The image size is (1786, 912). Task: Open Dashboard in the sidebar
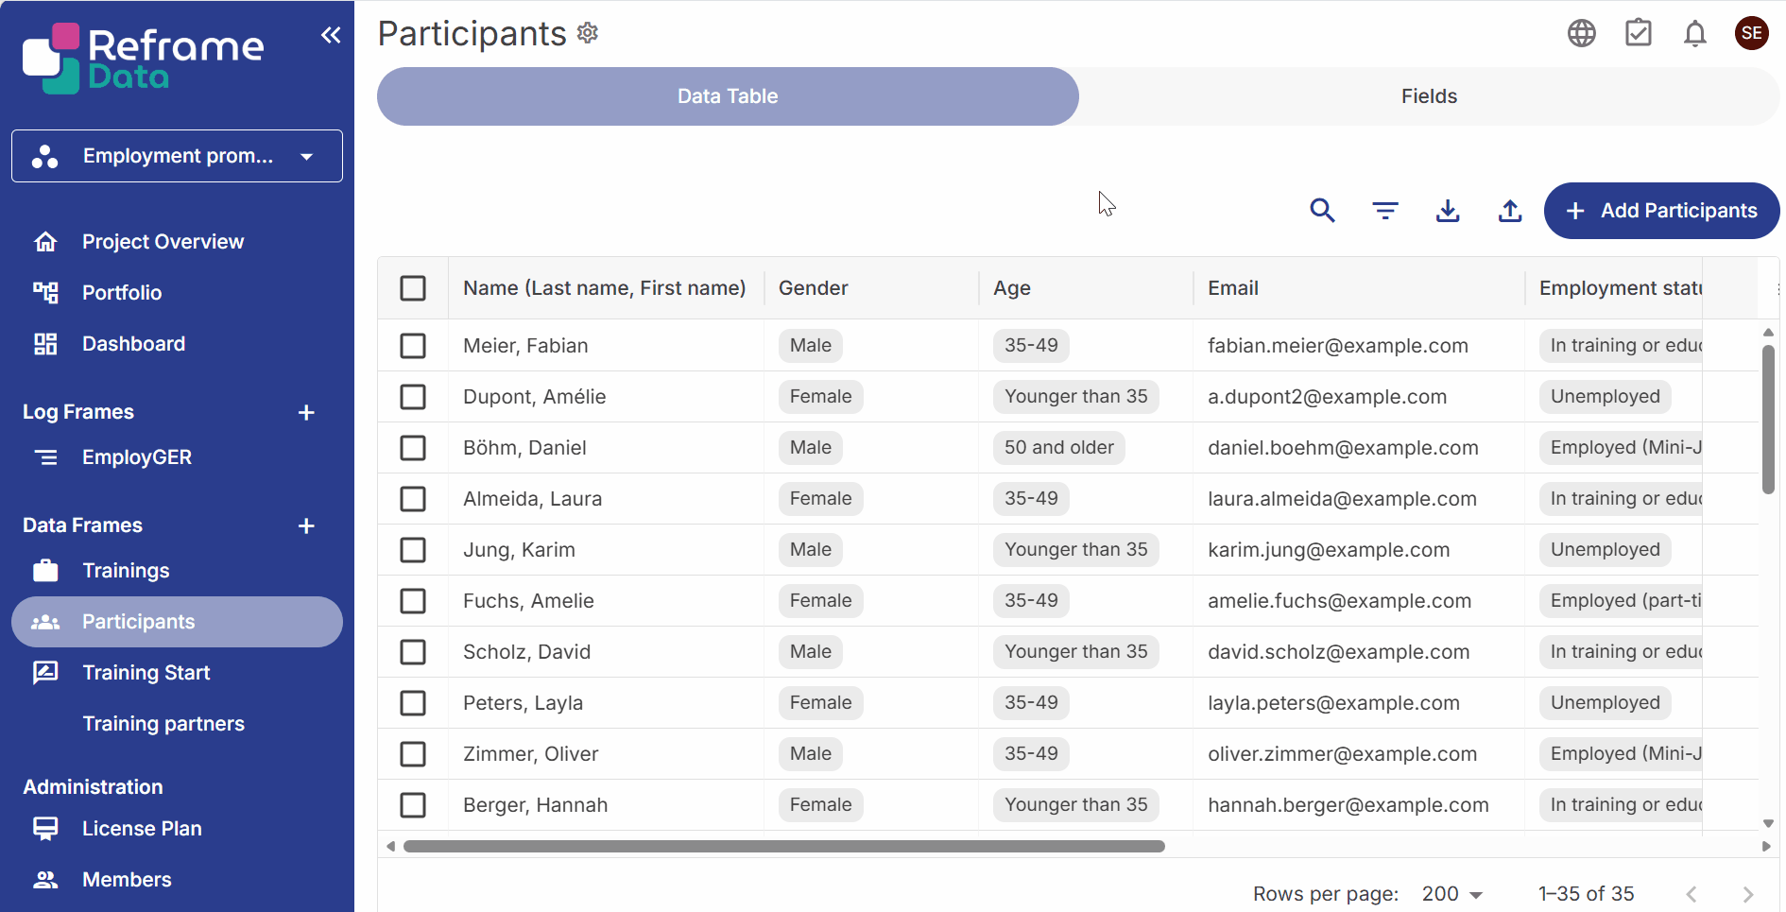[x=133, y=344]
